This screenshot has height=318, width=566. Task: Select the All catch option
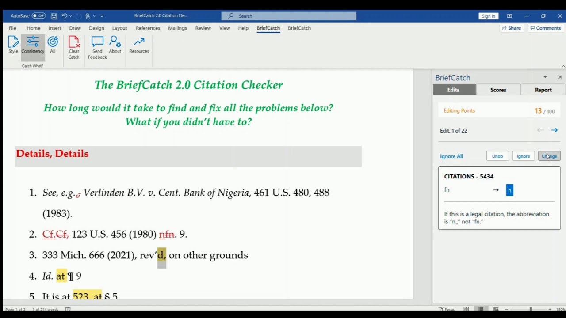click(x=53, y=45)
